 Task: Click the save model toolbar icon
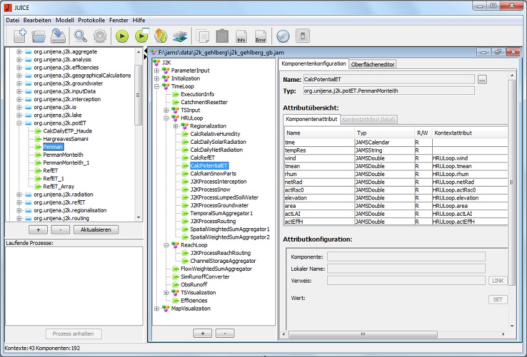click(x=59, y=35)
